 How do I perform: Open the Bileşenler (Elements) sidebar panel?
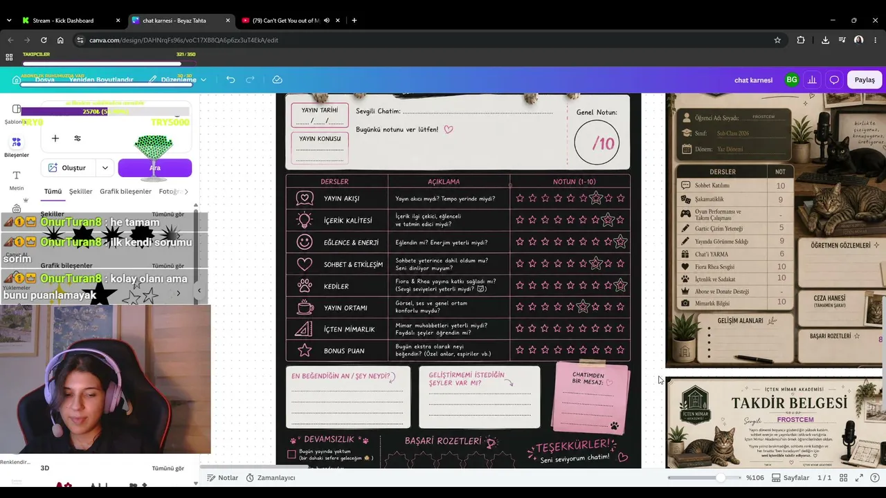click(x=17, y=146)
